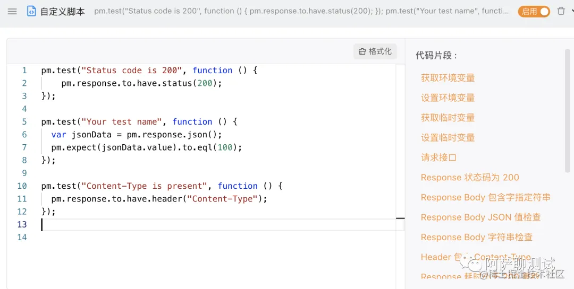The width and height of the screenshot is (574, 289).
Task: Click the 格式化 format button
Action: (375, 51)
